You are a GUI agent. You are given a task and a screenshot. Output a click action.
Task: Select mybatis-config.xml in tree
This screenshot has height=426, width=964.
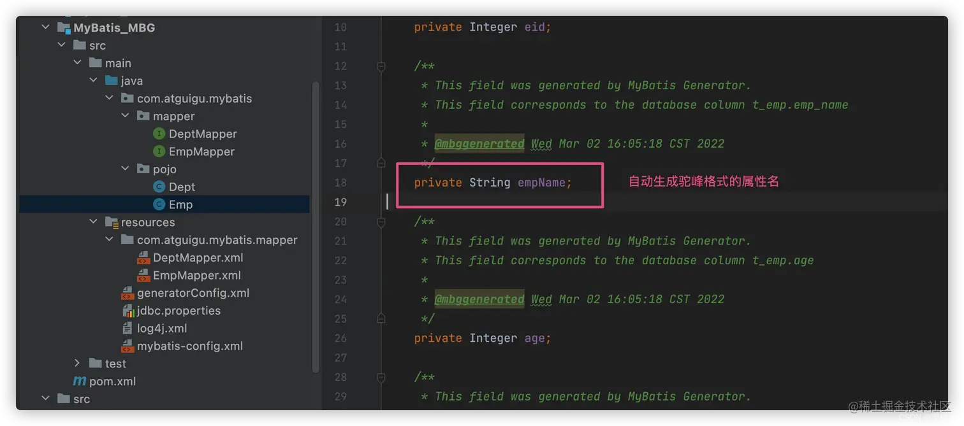point(190,346)
